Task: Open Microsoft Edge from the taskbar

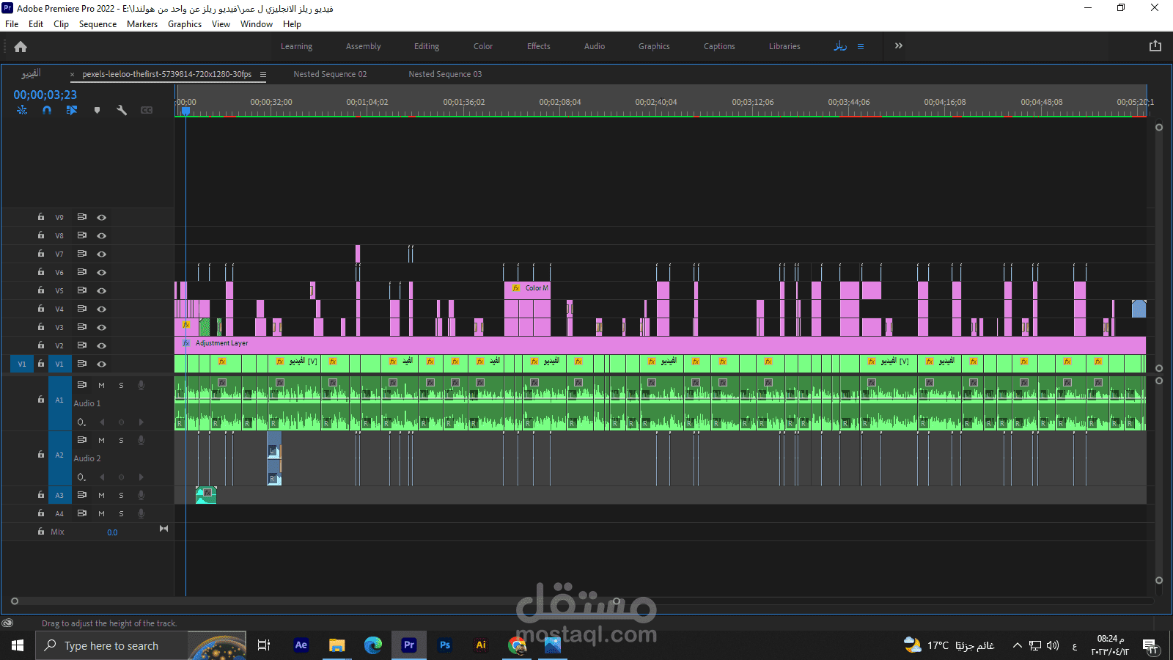Action: [x=373, y=645]
